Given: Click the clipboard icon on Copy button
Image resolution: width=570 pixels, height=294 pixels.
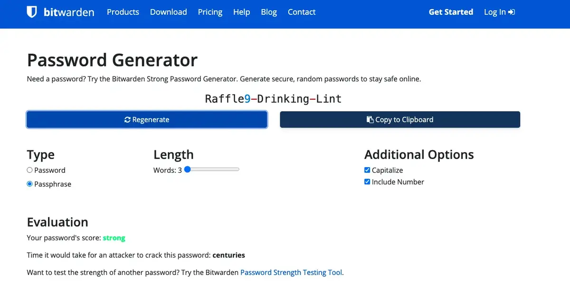Looking at the screenshot, I should click(370, 119).
